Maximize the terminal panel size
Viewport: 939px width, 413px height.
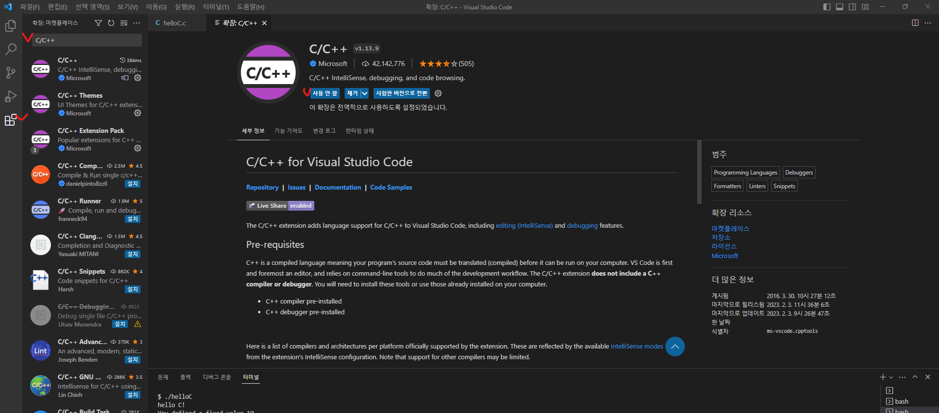coord(915,377)
